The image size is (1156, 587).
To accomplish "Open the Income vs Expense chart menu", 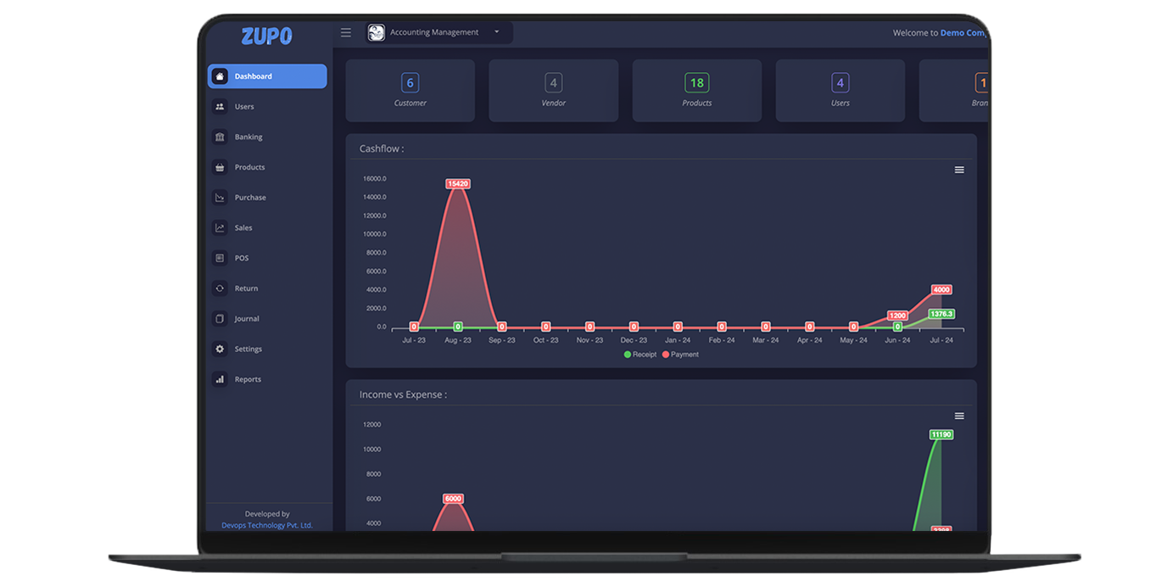I will (959, 416).
